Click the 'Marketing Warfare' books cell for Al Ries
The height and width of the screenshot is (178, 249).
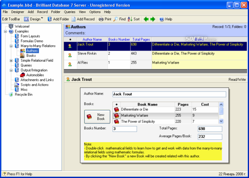click(199, 64)
